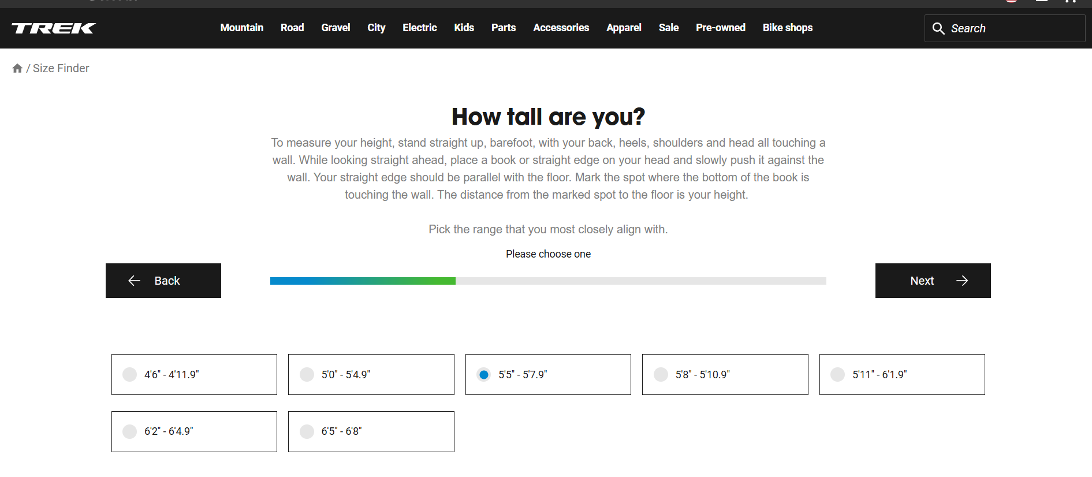Expand the Electric category menu
This screenshot has width=1092, height=477.
(420, 28)
